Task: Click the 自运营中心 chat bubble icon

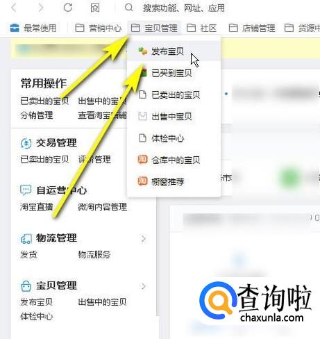Action: coord(26,190)
